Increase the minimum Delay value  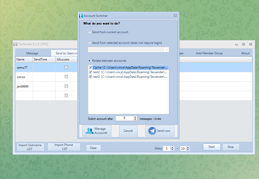coord(172,147)
